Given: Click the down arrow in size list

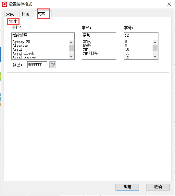Looking at the screenshot, I should point(155,56).
